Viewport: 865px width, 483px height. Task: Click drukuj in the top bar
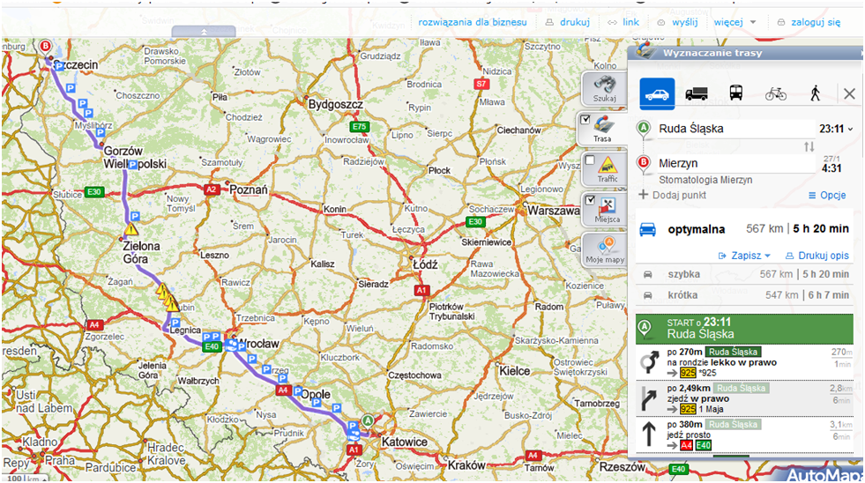(568, 22)
